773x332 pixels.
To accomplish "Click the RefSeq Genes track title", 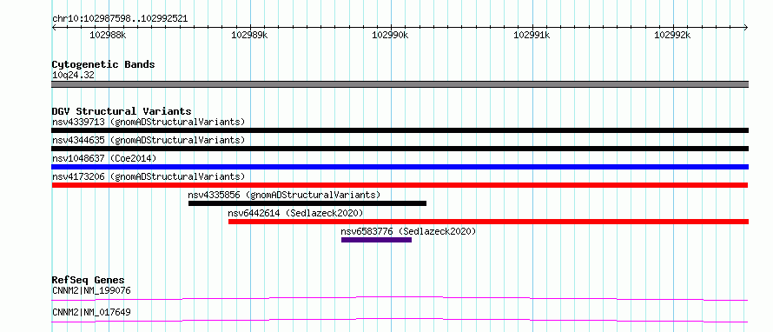I will coord(89,280).
